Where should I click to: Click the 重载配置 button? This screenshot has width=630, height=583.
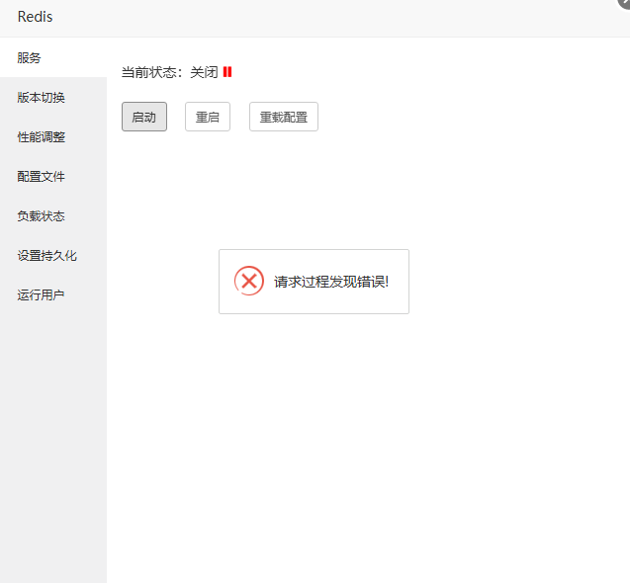(x=284, y=117)
